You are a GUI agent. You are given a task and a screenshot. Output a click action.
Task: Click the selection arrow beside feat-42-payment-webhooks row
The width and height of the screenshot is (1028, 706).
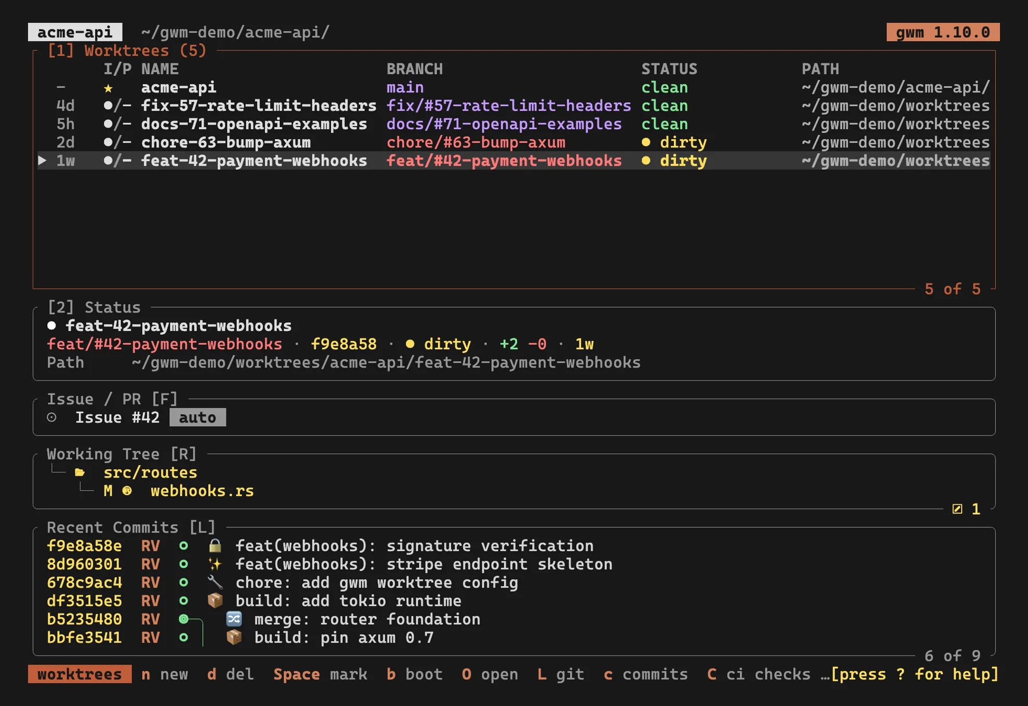point(43,161)
